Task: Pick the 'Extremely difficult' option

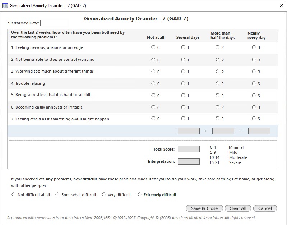Action: [x=140, y=195]
